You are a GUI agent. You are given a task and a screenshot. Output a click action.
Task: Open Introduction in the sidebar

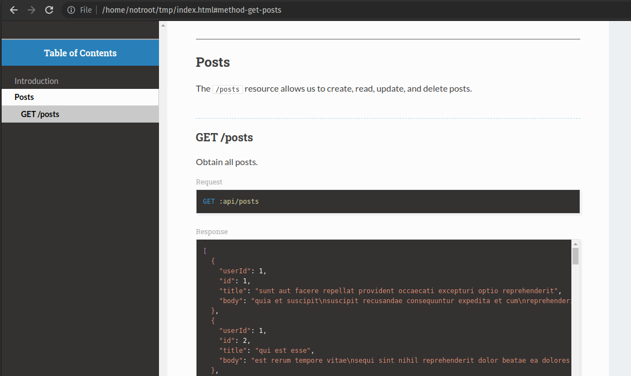pos(36,81)
